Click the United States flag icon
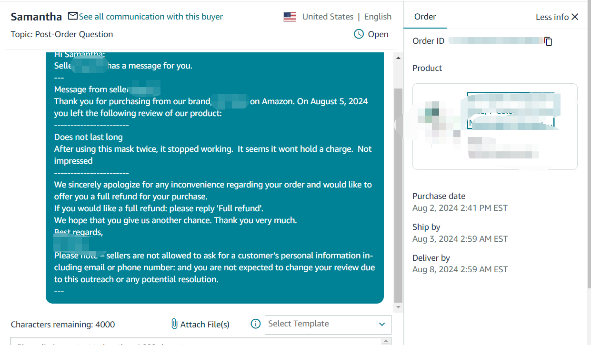591x345 pixels. pos(290,17)
